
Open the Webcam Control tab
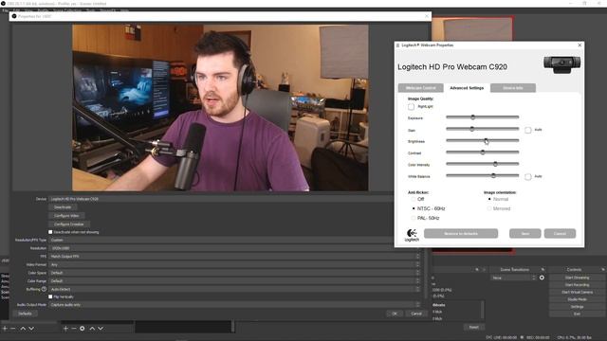click(x=420, y=88)
